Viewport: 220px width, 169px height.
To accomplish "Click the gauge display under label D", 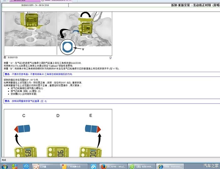I will pyautogui.click(x=57, y=153).
